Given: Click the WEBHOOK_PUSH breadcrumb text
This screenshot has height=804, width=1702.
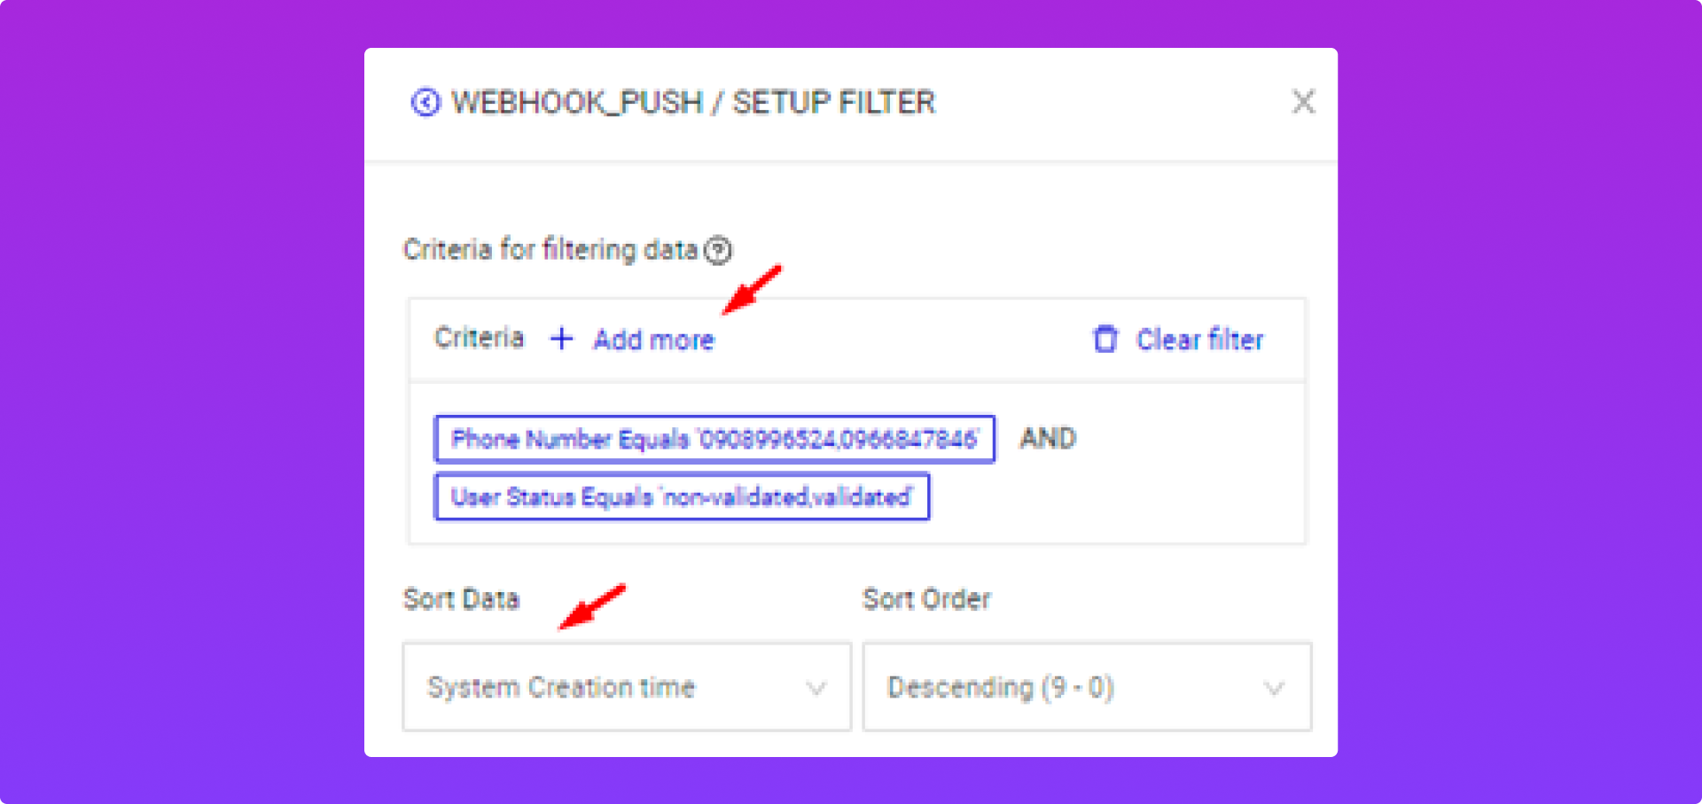Looking at the screenshot, I should tap(577, 103).
